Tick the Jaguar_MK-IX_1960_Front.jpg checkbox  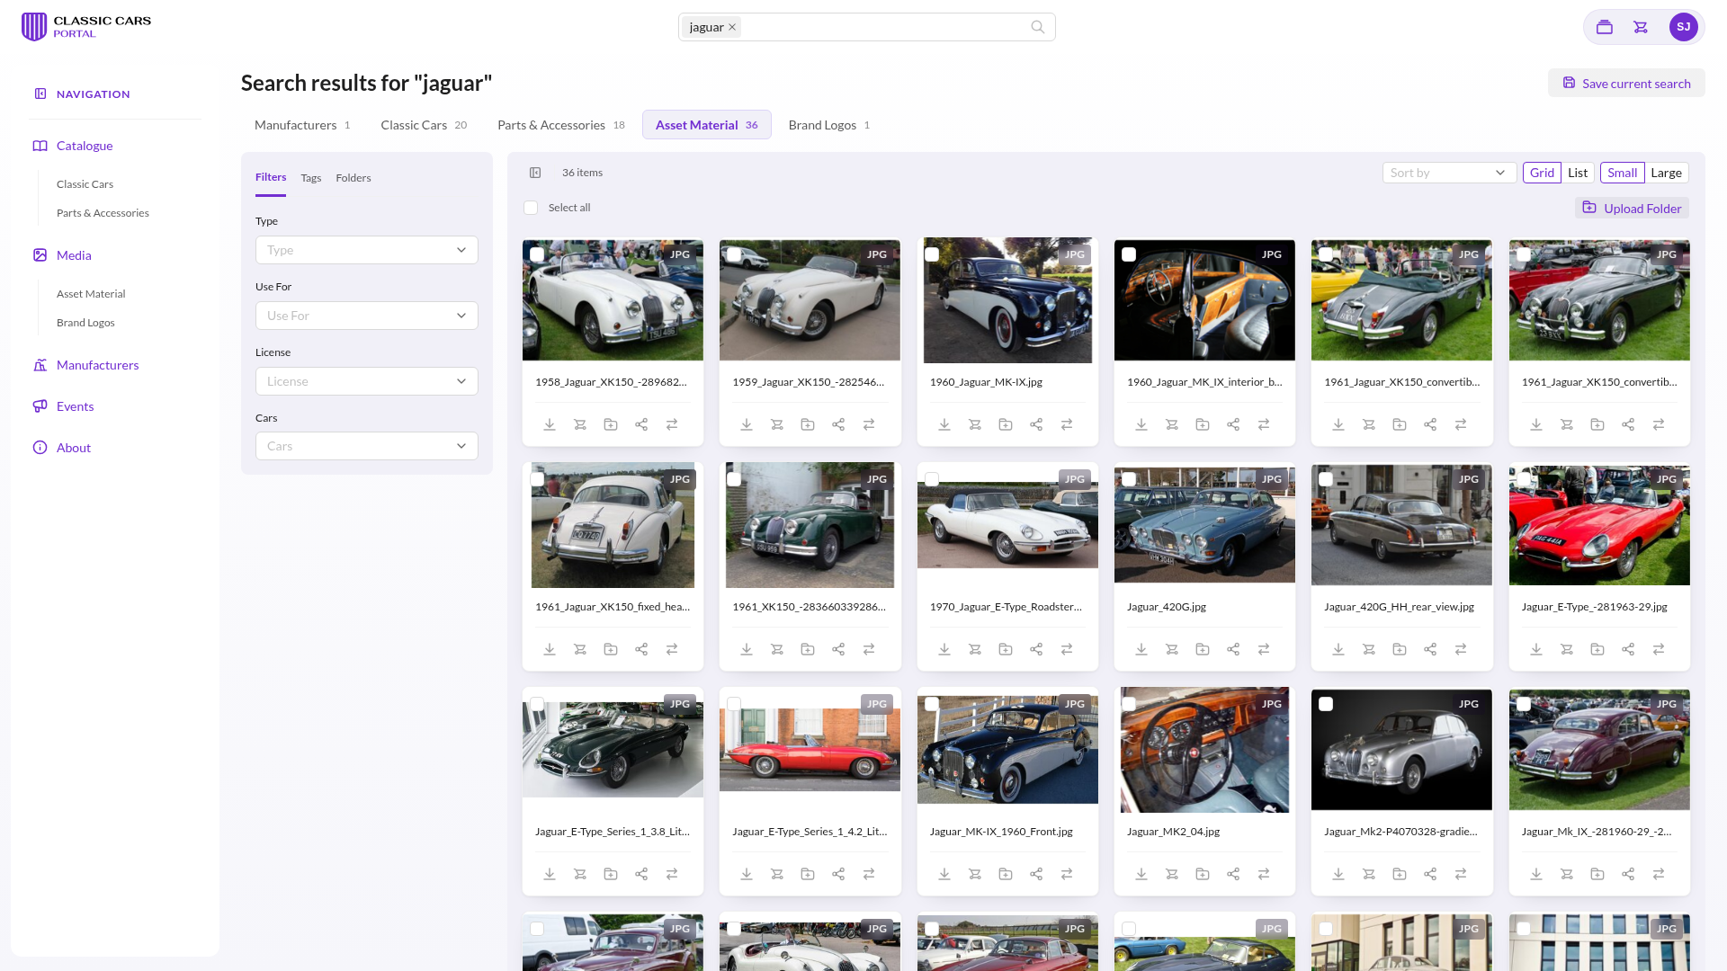point(932,704)
